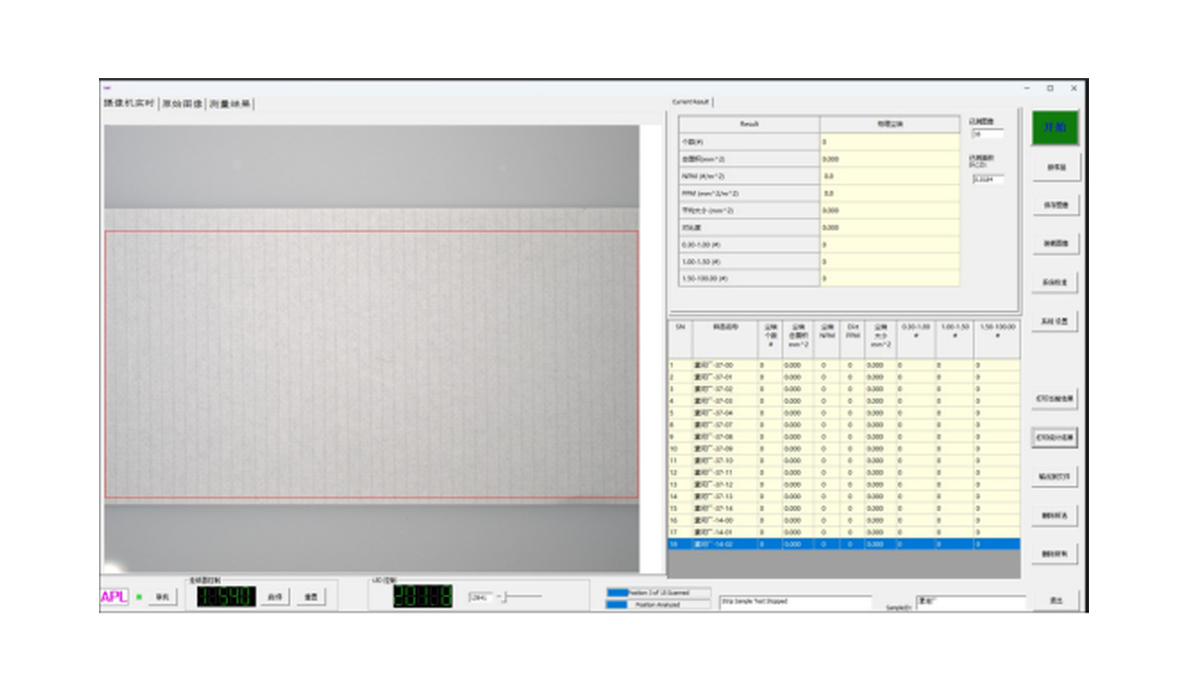Click the SampleID input field
Screen dimensions: 1188x693
970,601
